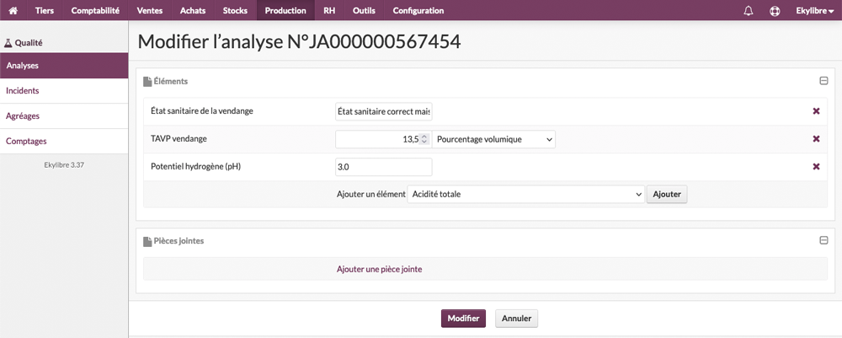Remove the État sanitaire de la vendange row
This screenshot has height=338, width=842.
pos(816,111)
